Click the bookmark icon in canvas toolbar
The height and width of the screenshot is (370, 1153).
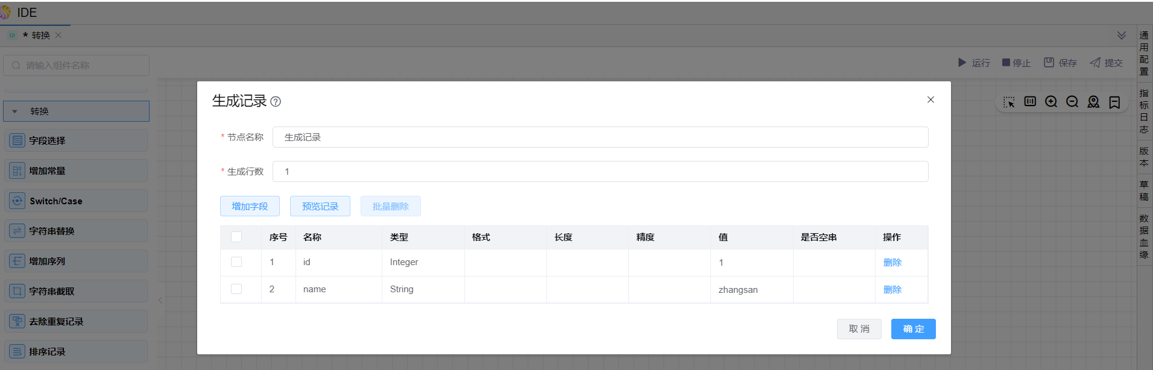click(x=1114, y=102)
